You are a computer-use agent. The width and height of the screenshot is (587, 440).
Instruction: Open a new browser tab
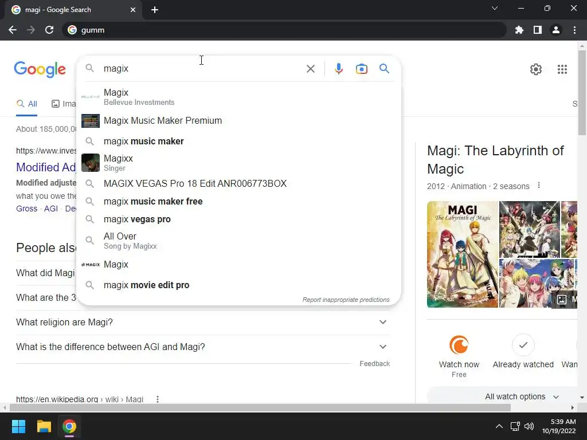(155, 10)
